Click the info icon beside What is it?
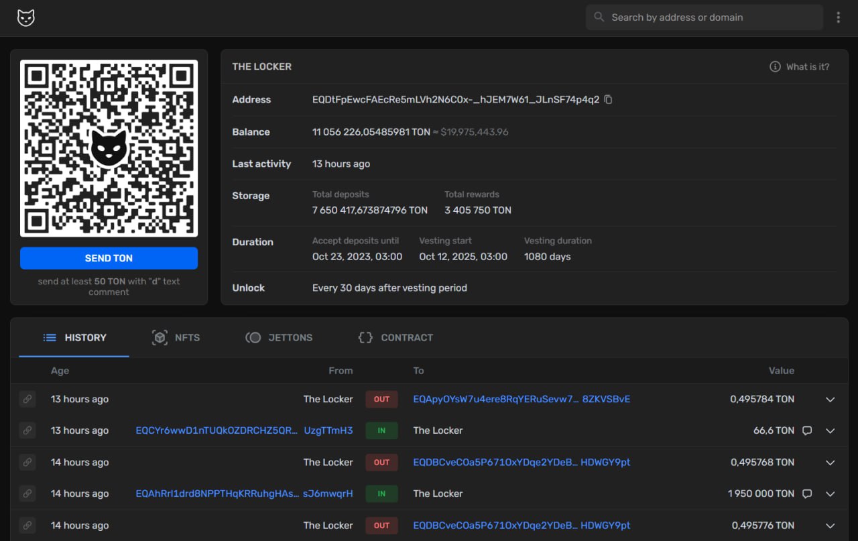 pos(775,66)
